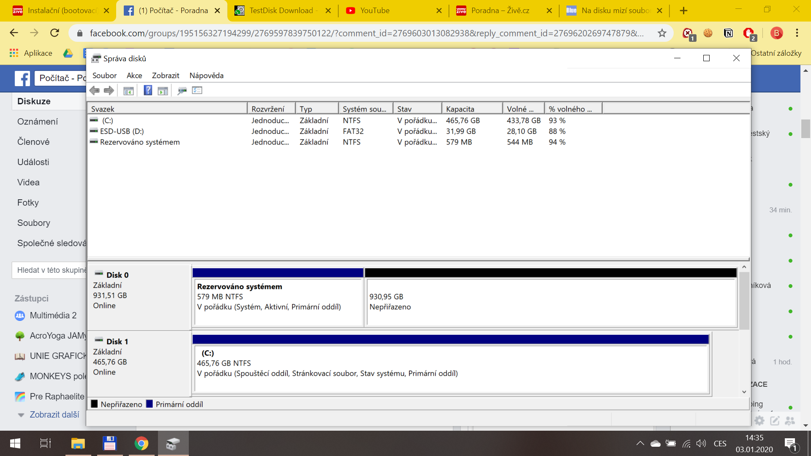Open the Zobrazit menu
The height and width of the screenshot is (456, 811).
(165, 76)
